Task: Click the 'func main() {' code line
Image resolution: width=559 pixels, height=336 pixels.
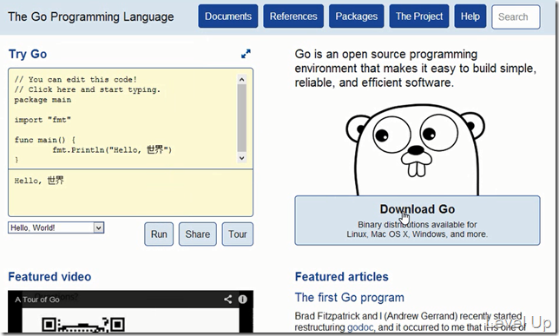Action: (x=45, y=140)
